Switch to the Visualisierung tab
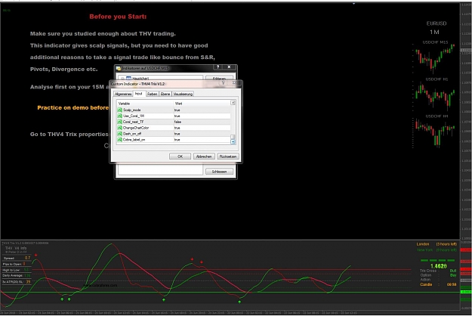Viewport: 472px width, 316px height. [183, 94]
